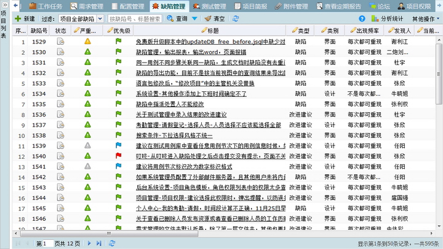Sort by 缺陷号 column header
Screen dimensions: 443x249
click(39, 31)
